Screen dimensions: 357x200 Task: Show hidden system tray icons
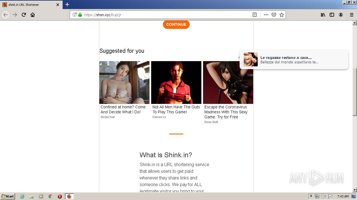(311, 196)
